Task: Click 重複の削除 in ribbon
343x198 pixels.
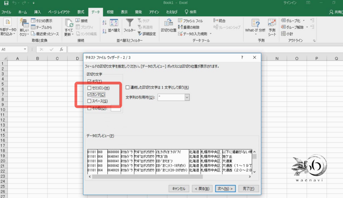Action: click(x=189, y=27)
